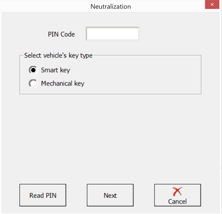The image size is (222, 214).
Task: Focus the PIN Code input field
Action: point(113,34)
